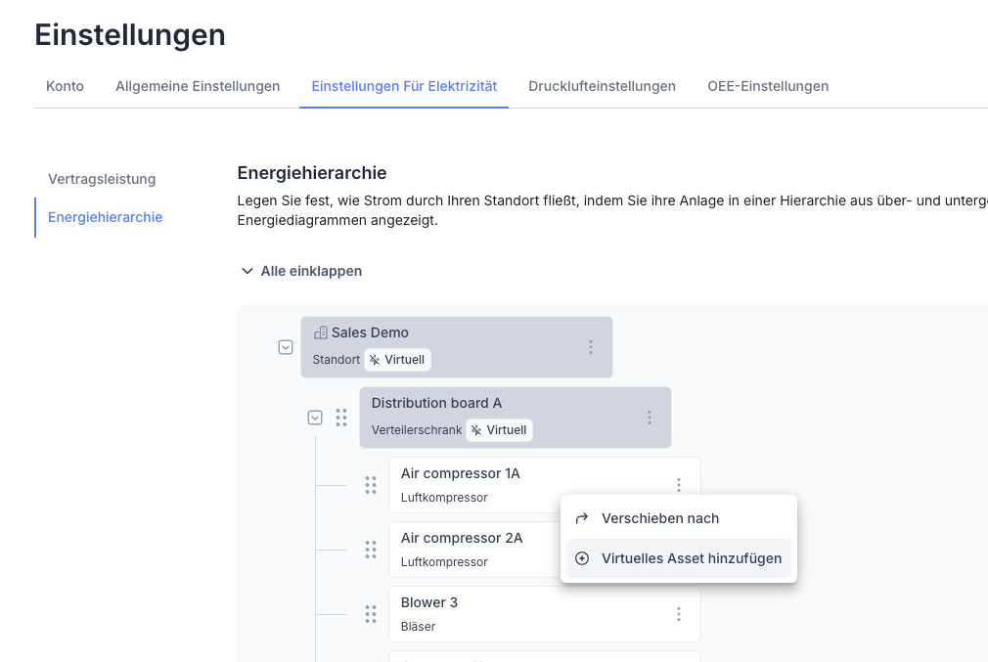
Task: Switch to the Konto tab
Action: click(x=65, y=86)
